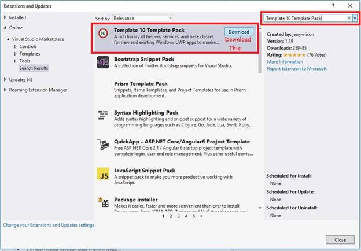Clear the search box with X
Image resolution: width=361 pixels, height=251 pixels.
click(x=349, y=18)
